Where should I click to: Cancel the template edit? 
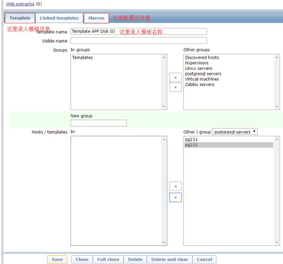[x=204, y=259]
